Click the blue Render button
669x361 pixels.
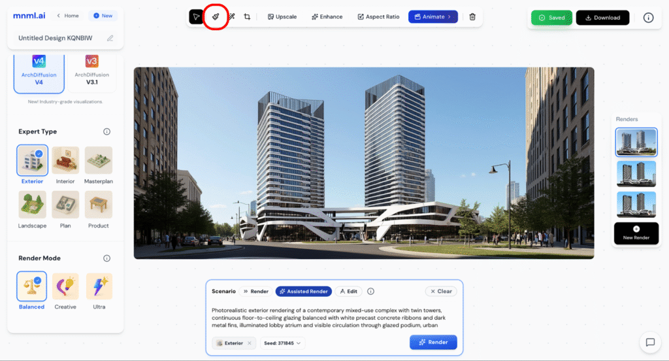coord(433,342)
